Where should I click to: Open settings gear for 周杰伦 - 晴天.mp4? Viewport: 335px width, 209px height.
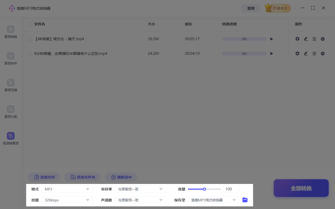point(297,39)
